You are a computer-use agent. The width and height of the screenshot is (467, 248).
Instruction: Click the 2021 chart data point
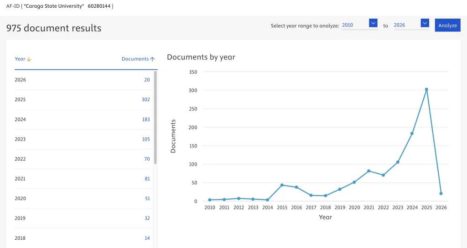coord(368,171)
